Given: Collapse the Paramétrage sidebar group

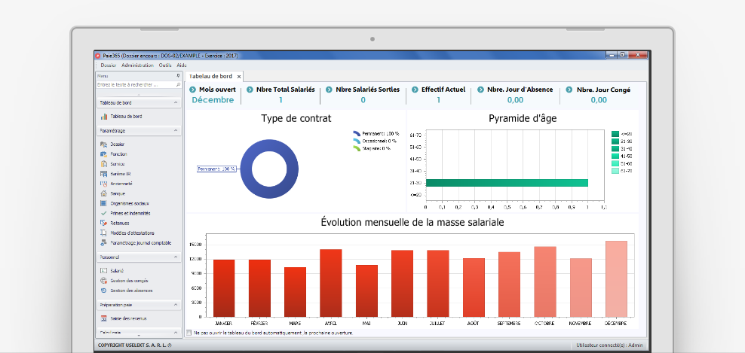Looking at the screenshot, I should pyautogui.click(x=176, y=130).
